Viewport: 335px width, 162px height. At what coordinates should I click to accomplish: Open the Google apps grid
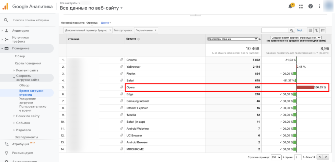click(301, 6)
